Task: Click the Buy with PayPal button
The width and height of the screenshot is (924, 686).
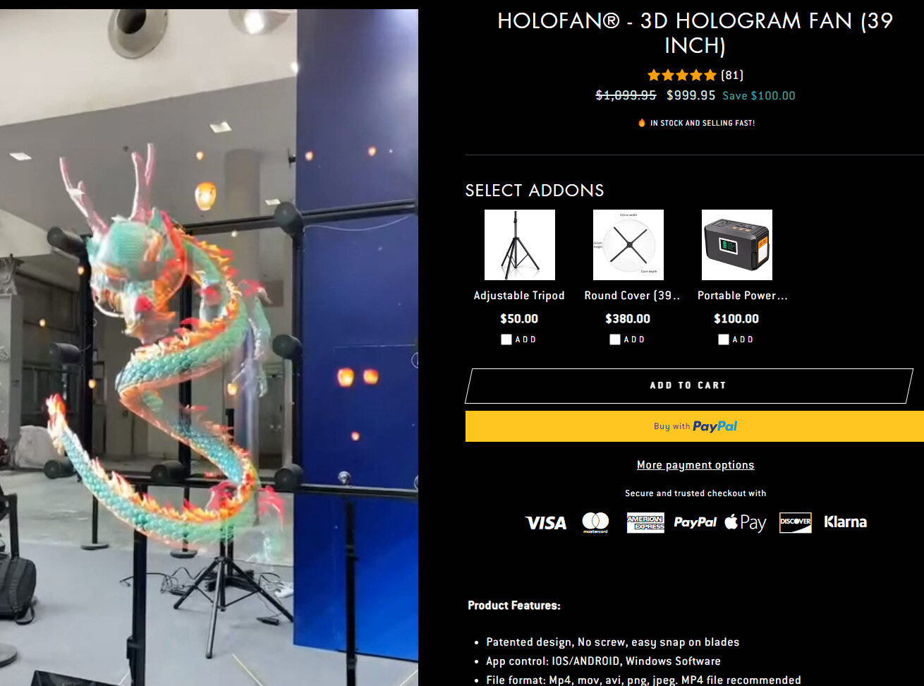Action: click(x=695, y=426)
